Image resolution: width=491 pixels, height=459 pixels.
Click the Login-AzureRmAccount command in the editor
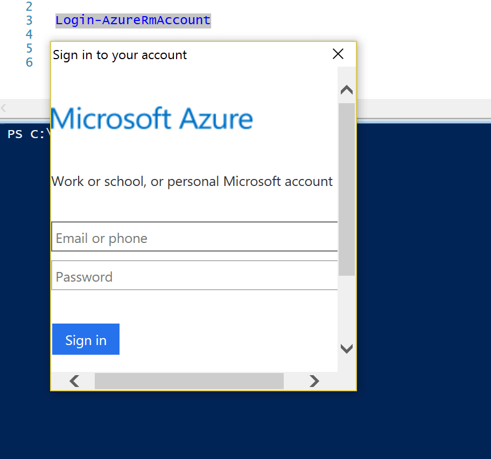click(x=133, y=20)
